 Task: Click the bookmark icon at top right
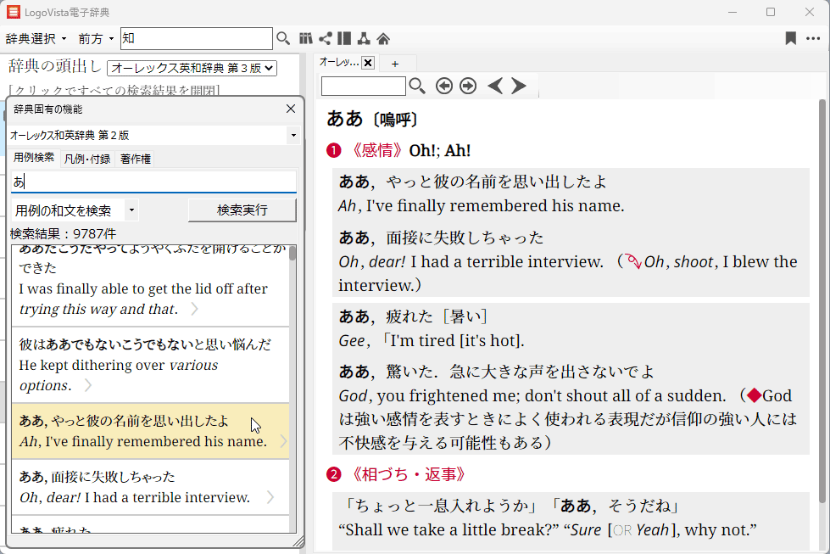(x=790, y=38)
